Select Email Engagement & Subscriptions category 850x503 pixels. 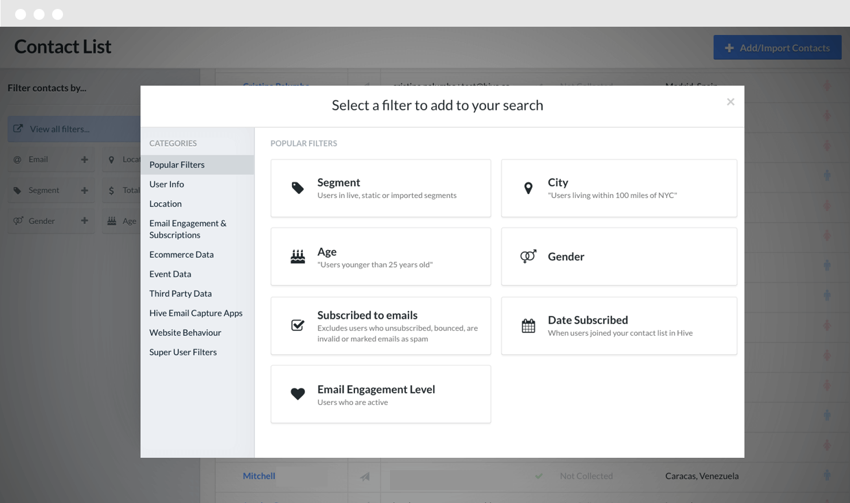188,229
